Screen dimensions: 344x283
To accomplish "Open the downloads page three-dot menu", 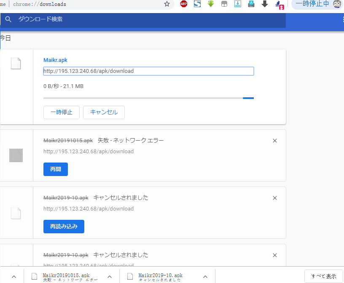I will coord(343,19).
